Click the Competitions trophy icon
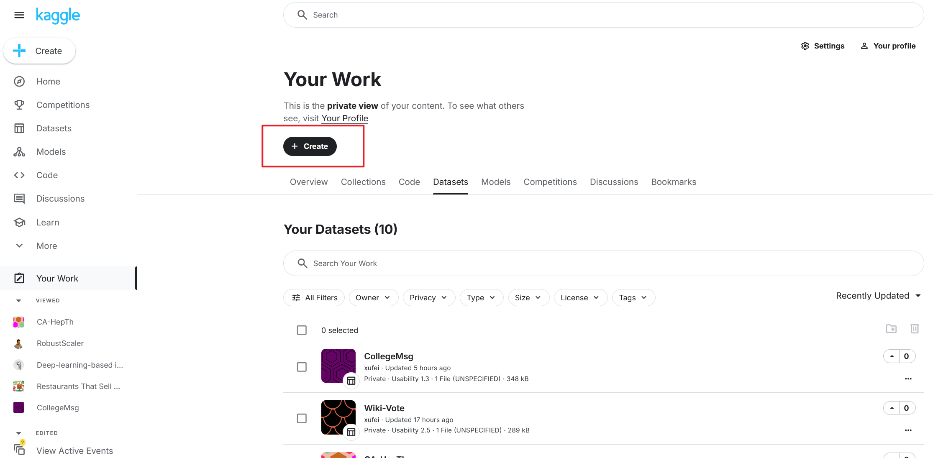 pyautogui.click(x=19, y=105)
